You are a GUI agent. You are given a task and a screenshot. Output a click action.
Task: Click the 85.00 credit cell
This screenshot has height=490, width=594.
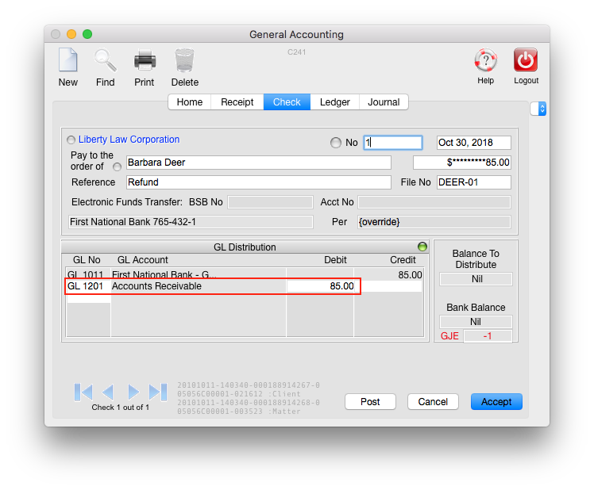(388, 274)
